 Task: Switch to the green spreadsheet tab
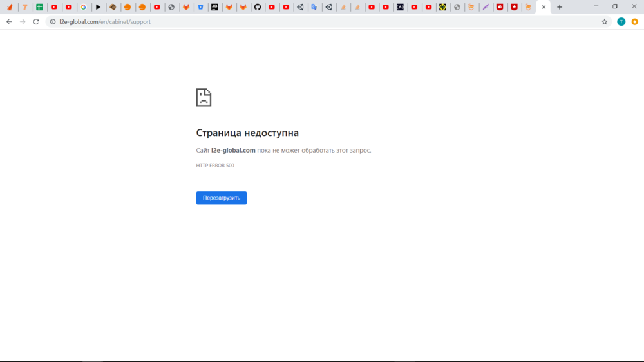(x=39, y=7)
